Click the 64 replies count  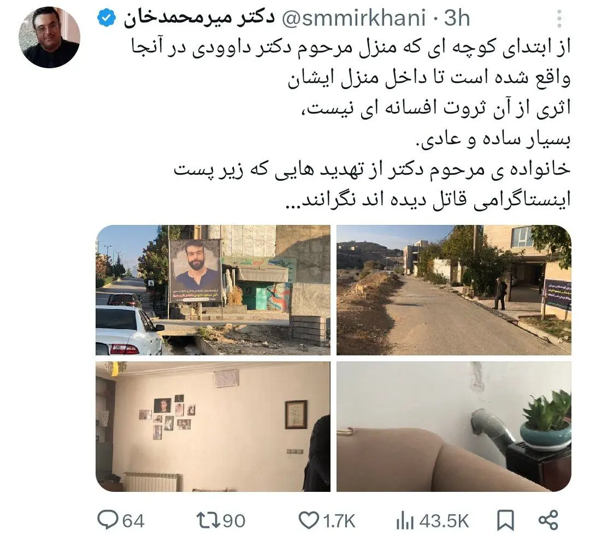[x=134, y=521]
